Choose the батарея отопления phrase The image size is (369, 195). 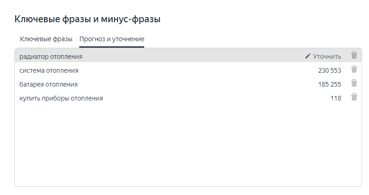48,84
